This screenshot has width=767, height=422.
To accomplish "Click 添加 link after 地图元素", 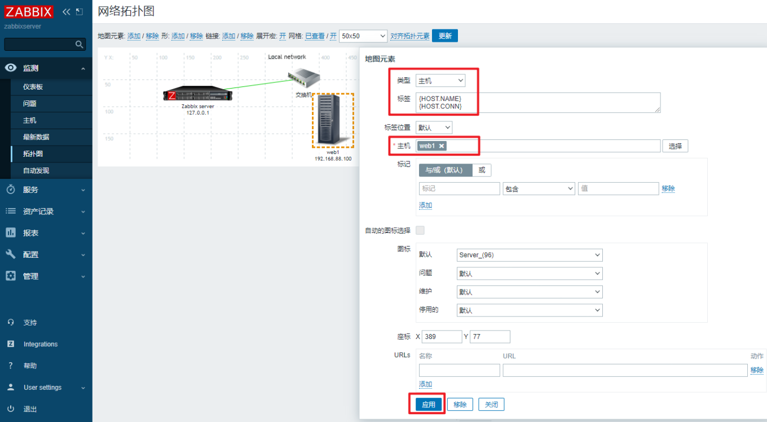I will tap(134, 36).
